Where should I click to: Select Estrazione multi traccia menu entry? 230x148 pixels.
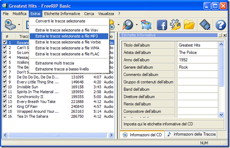(x=69, y=63)
